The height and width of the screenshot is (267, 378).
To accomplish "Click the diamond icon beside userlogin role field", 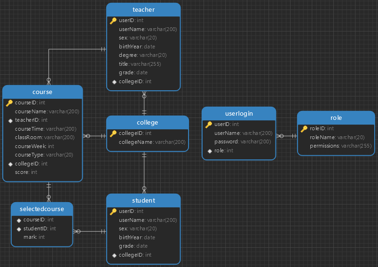I will (210, 151).
